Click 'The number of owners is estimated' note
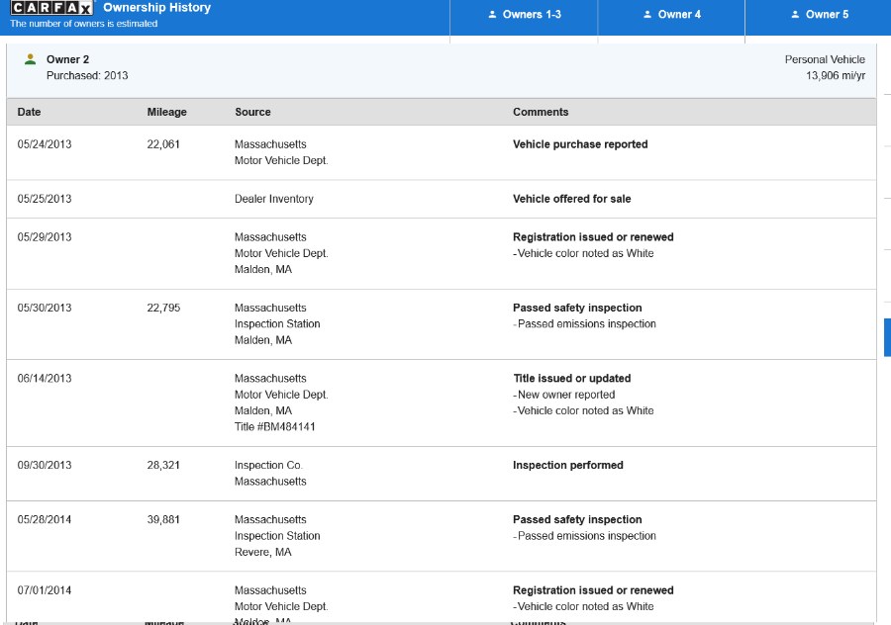 point(83,24)
